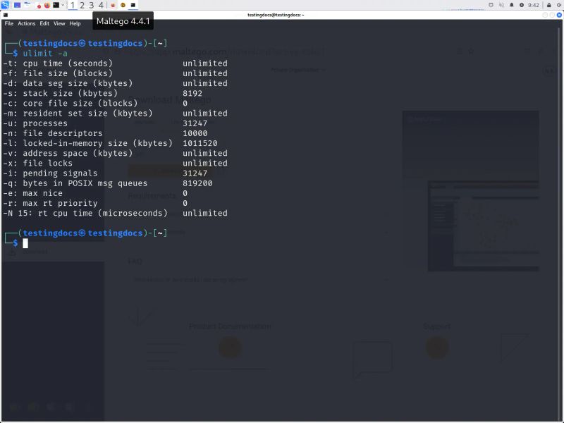The image size is (564, 423).
Task: Switch to workspace 2
Action: 82,4
